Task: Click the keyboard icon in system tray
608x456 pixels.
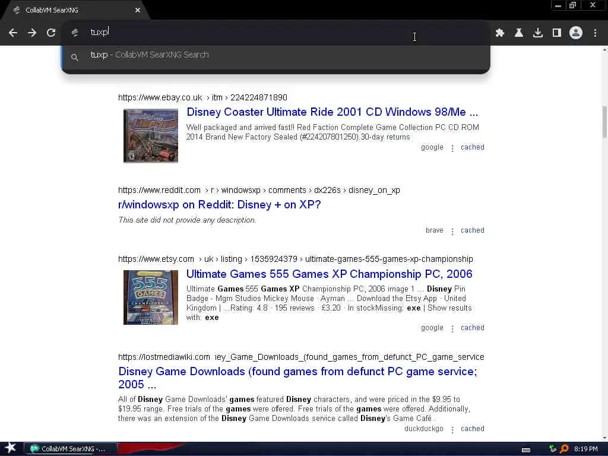Action: click(x=526, y=450)
